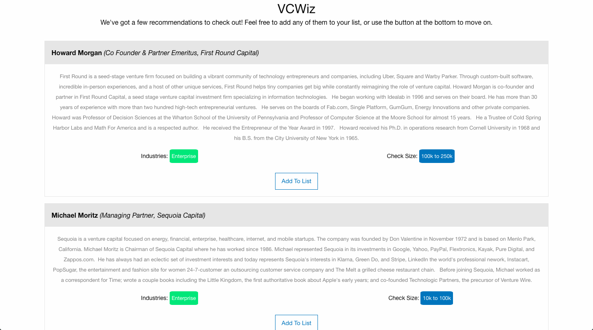Click Howard Morgan's First Round Capital title text
593x330 pixels.
(x=181, y=53)
